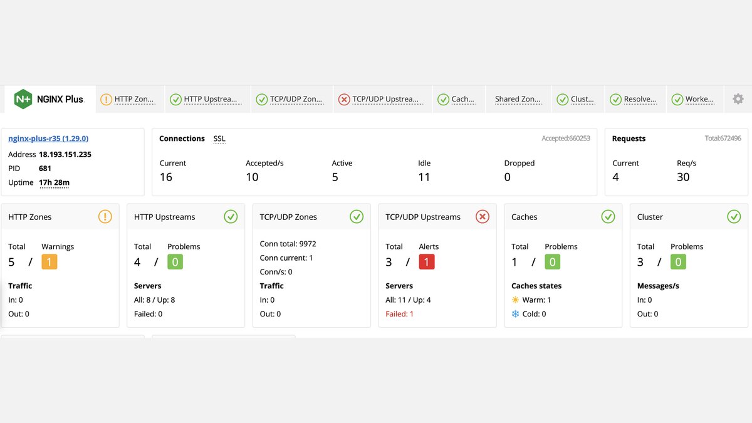Click green check icon on Cluster card
752x423 pixels.
(x=734, y=217)
